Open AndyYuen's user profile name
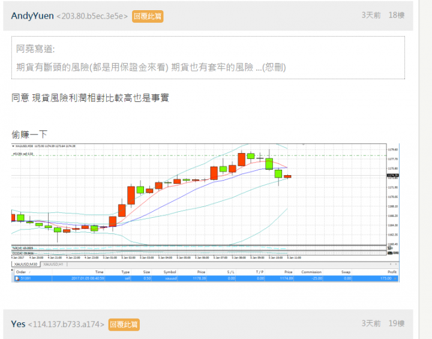This screenshot has width=432, height=339. (x=32, y=16)
